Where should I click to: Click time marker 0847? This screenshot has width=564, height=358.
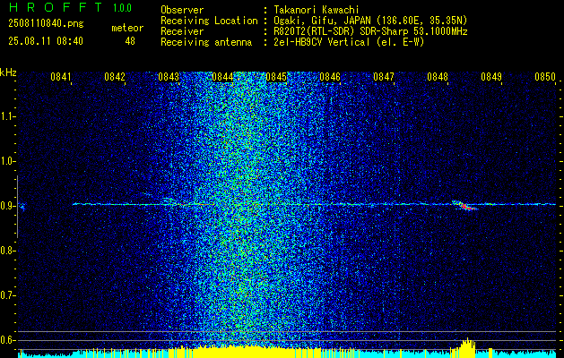click(384, 77)
